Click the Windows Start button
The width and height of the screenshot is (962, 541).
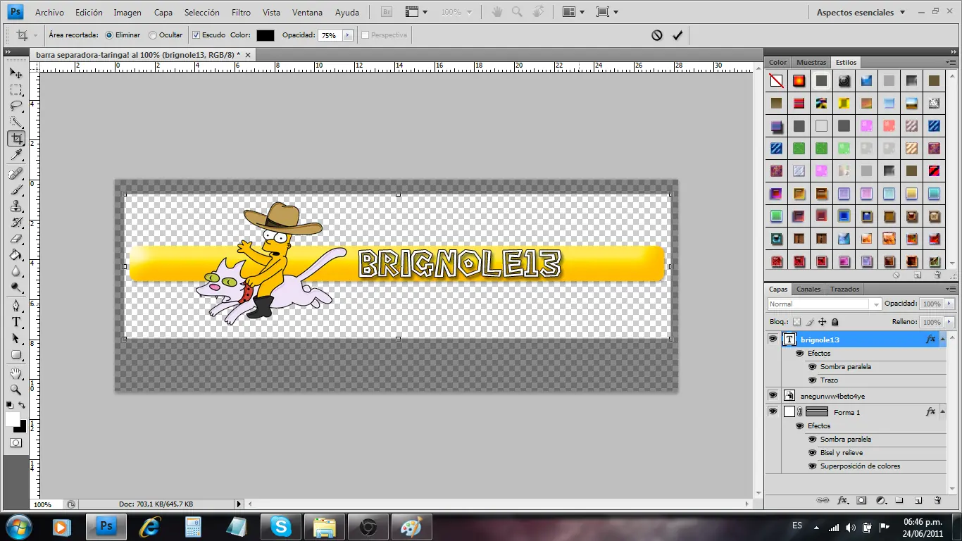tap(18, 526)
